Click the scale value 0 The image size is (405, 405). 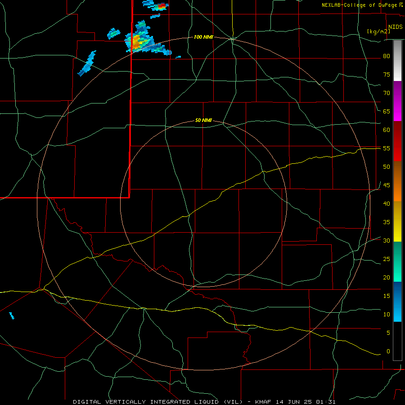(x=388, y=351)
